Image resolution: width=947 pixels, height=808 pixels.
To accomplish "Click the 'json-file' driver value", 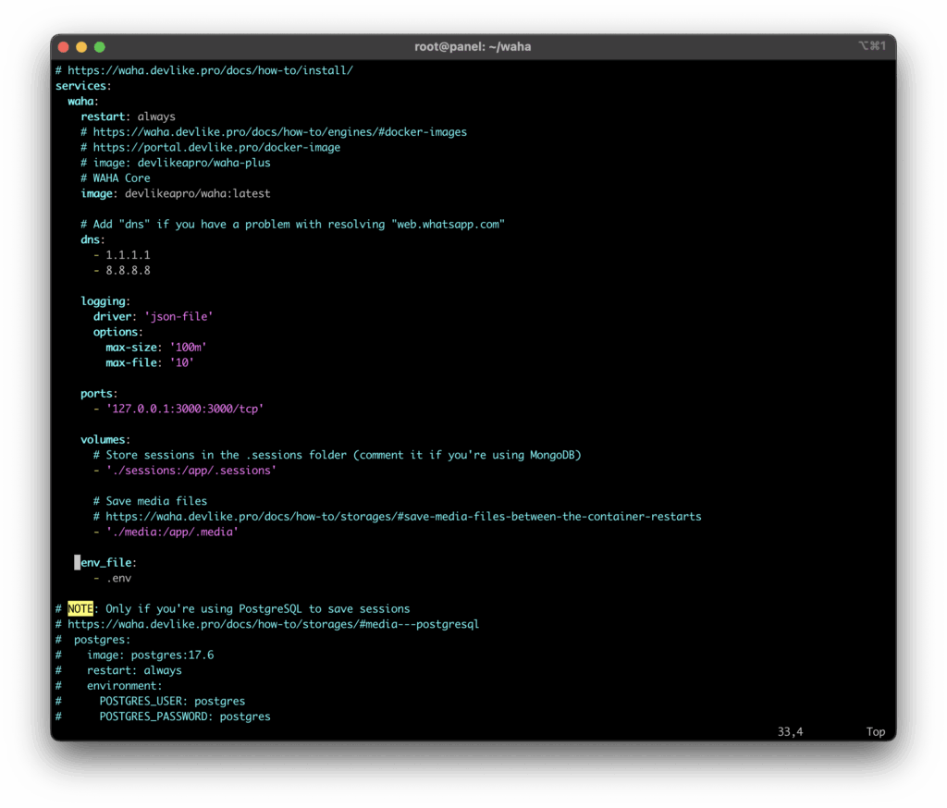I will coord(178,317).
